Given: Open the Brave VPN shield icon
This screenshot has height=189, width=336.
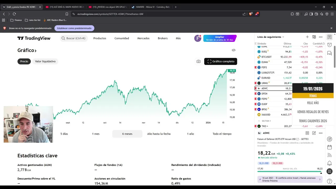Looking at the screenshot, I should click(327, 14).
